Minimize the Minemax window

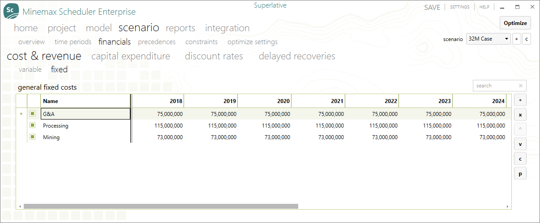(502, 7)
